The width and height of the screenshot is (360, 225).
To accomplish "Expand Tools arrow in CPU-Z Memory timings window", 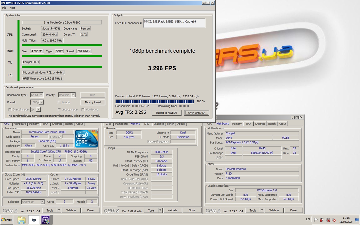I will (160, 210).
